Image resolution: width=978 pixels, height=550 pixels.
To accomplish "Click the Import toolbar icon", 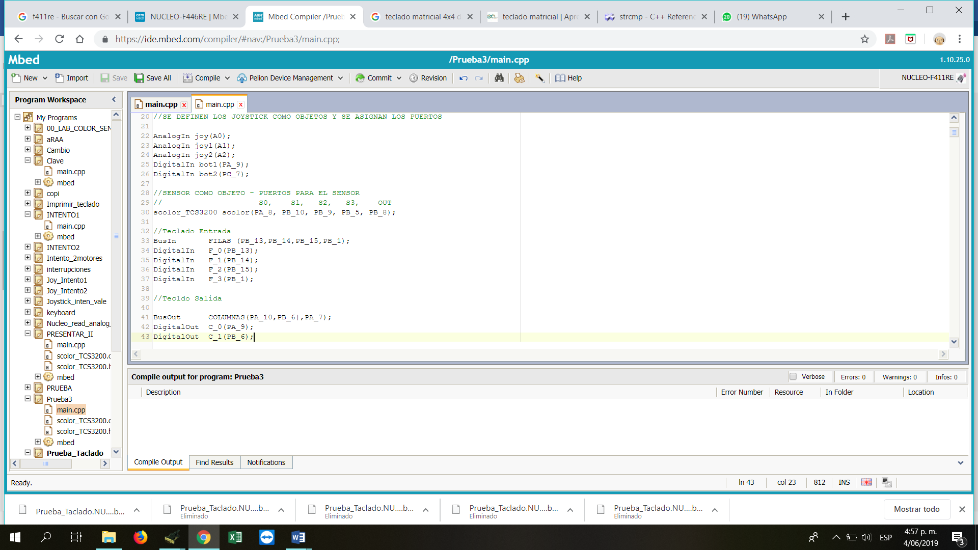I will click(x=60, y=78).
